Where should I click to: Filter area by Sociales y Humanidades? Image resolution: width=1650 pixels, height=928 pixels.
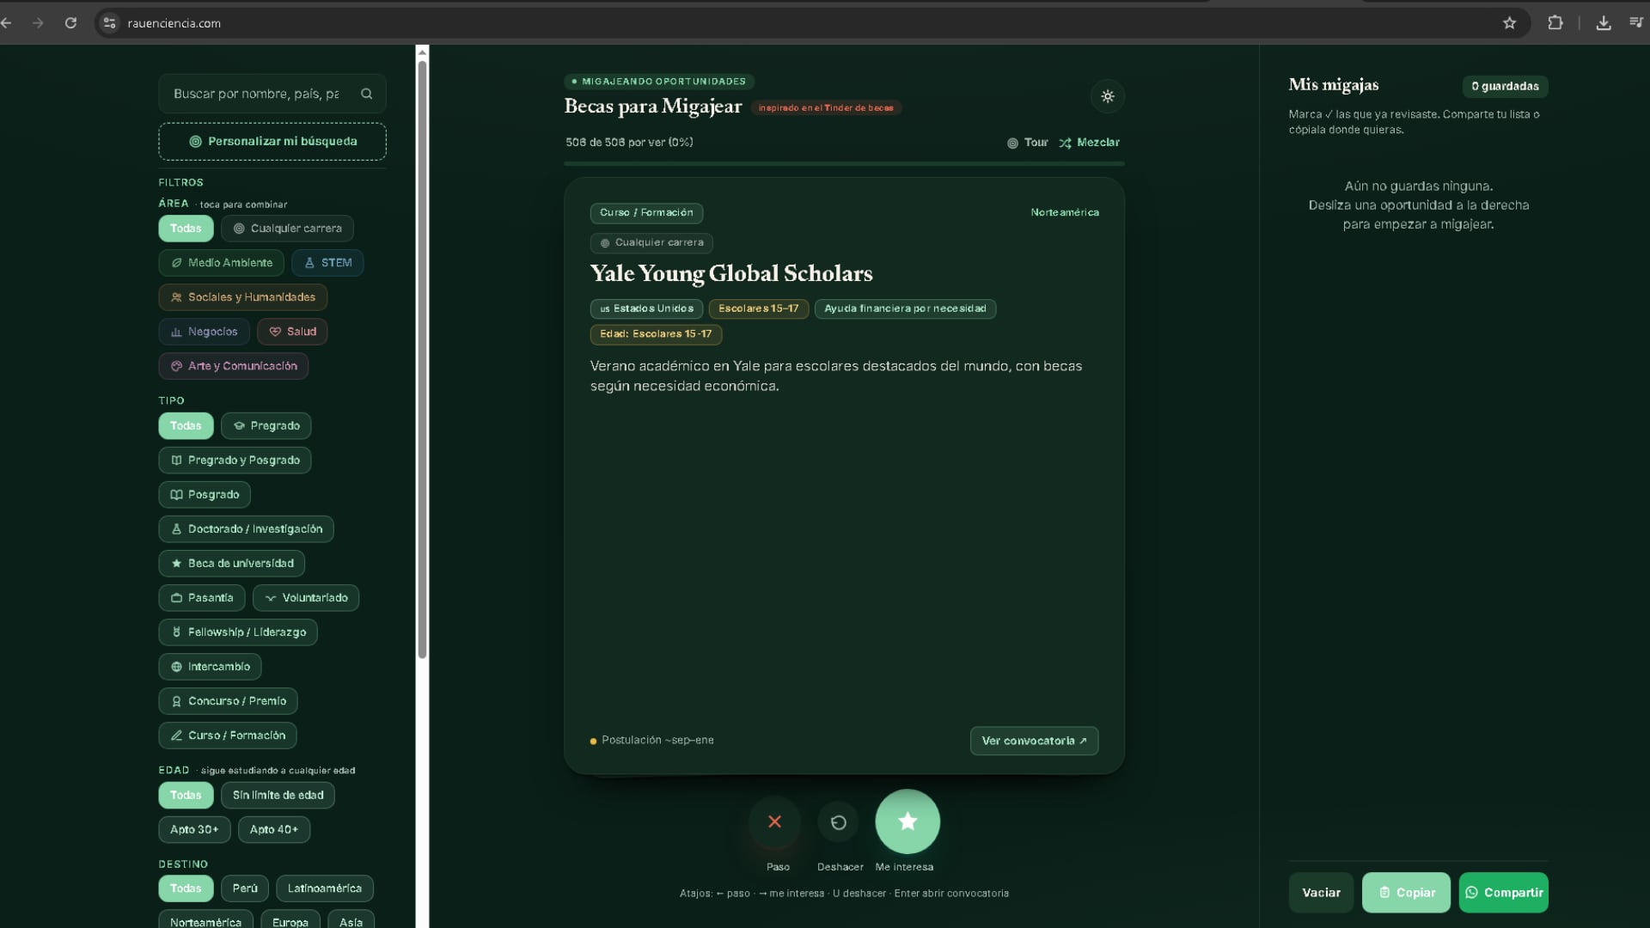(242, 297)
